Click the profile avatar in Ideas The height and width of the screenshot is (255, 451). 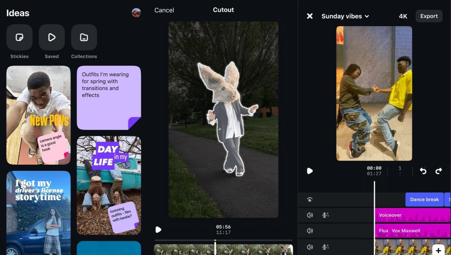pyautogui.click(x=136, y=13)
